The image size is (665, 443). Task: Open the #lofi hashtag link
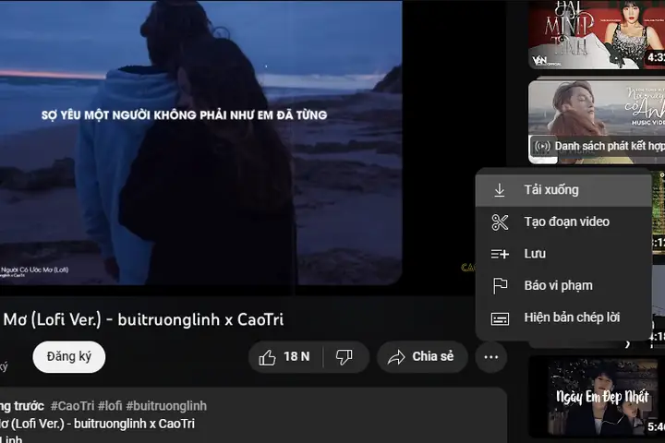click(110, 406)
